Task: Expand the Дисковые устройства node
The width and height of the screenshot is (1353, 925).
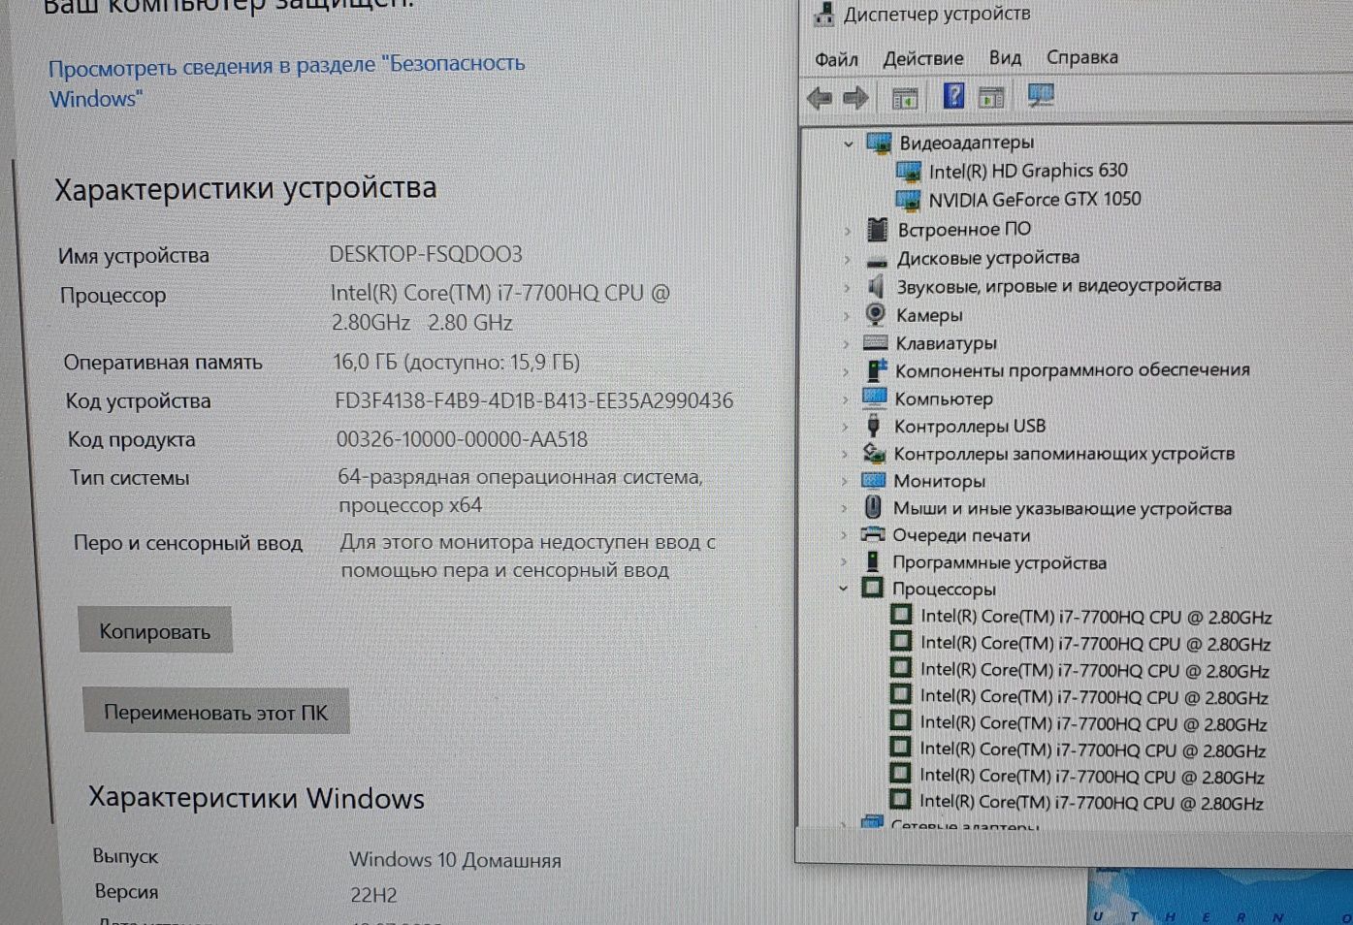Action: 847,259
